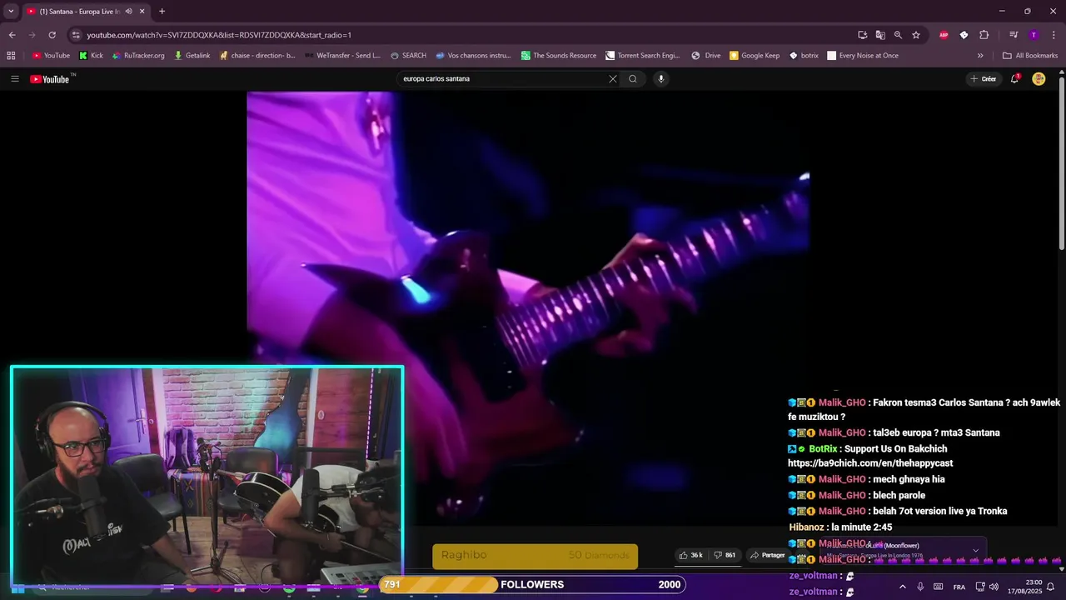The height and width of the screenshot is (600, 1066).
Task: Open the YouTube bookmark
Action: [x=51, y=56]
